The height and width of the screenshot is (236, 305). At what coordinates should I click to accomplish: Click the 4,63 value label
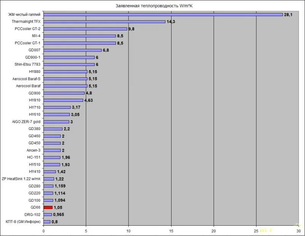click(x=88, y=100)
